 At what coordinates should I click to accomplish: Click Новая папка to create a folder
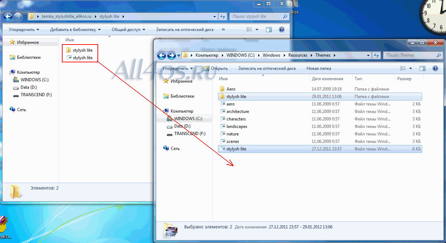coord(319,68)
